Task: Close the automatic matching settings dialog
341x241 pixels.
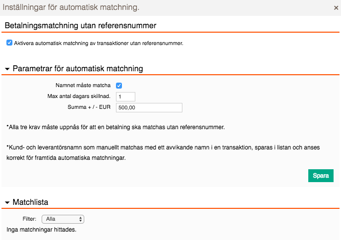Action: [336, 8]
